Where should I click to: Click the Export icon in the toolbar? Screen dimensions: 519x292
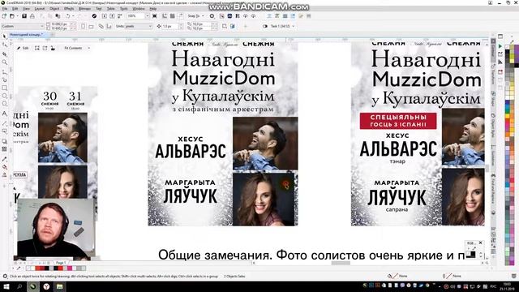112,16
